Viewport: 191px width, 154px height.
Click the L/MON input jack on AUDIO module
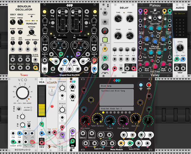click(176, 59)
